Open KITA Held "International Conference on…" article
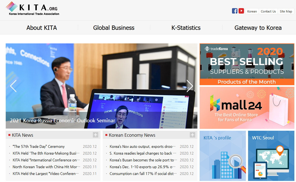296x182 pixels. point(46,160)
